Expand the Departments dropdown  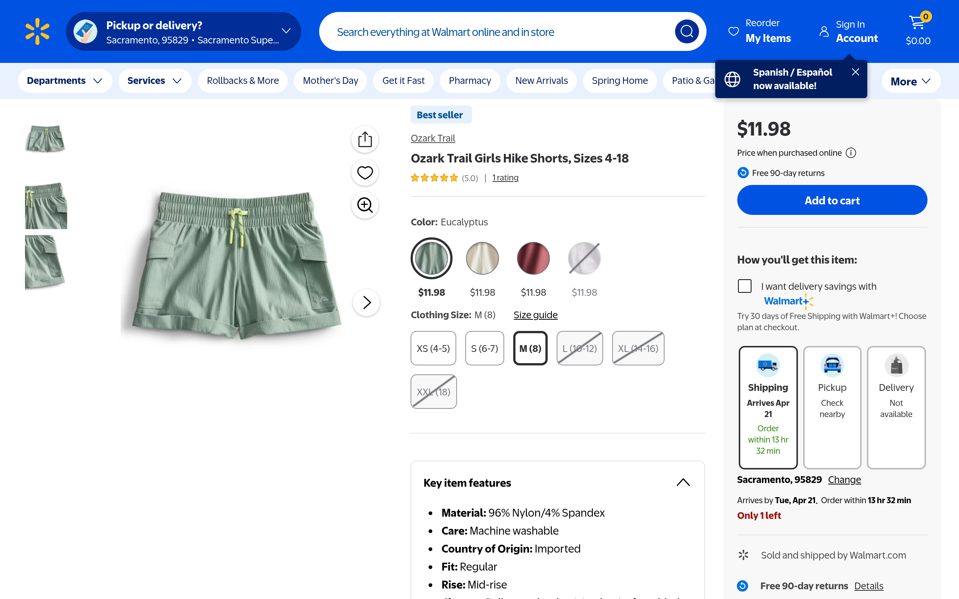point(65,81)
